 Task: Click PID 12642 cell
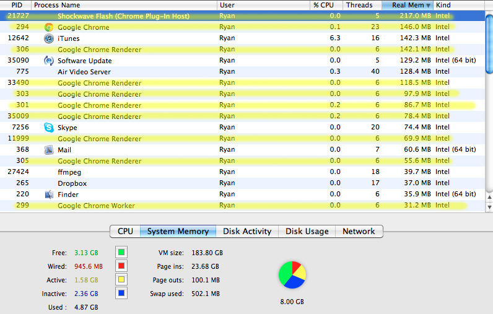pos(18,38)
